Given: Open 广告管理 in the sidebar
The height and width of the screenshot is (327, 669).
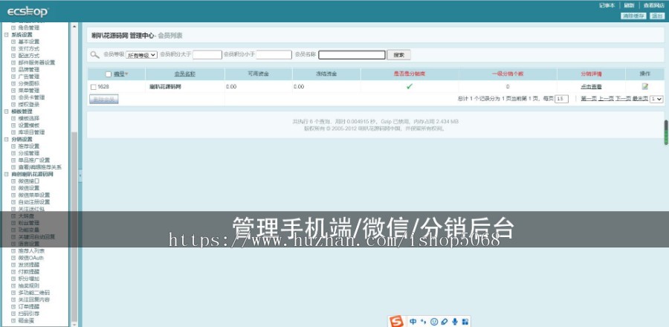Looking at the screenshot, I should 28,77.
